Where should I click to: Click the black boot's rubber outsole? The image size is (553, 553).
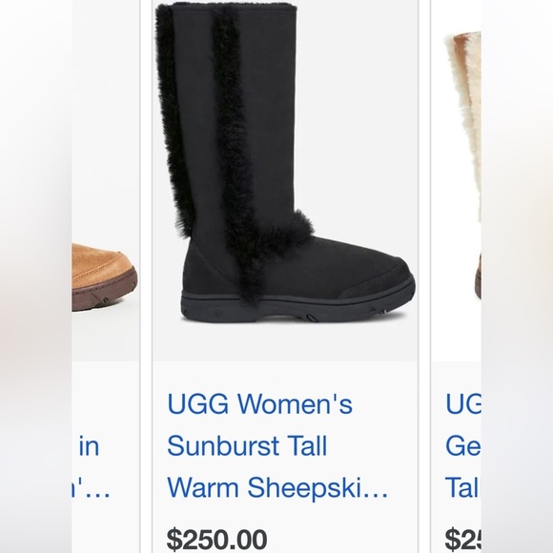(x=297, y=306)
